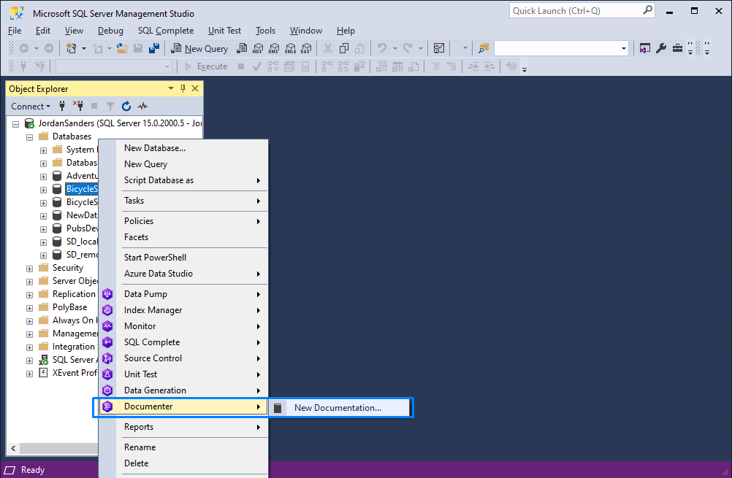The width and height of the screenshot is (732, 478).
Task: Collapse the Databases folder node
Action: pyautogui.click(x=30, y=138)
